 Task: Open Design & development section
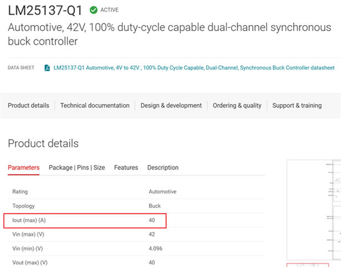pyautogui.click(x=171, y=105)
